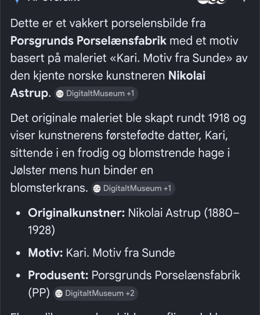The width and height of the screenshot is (260, 315).
Task: Expand the DigitaltMuseum +2 source chip
Action: click(96, 294)
